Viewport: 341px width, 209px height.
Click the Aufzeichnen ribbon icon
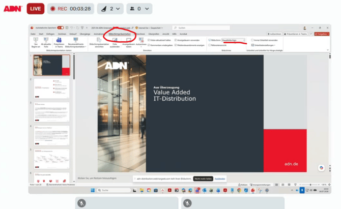click(x=141, y=40)
